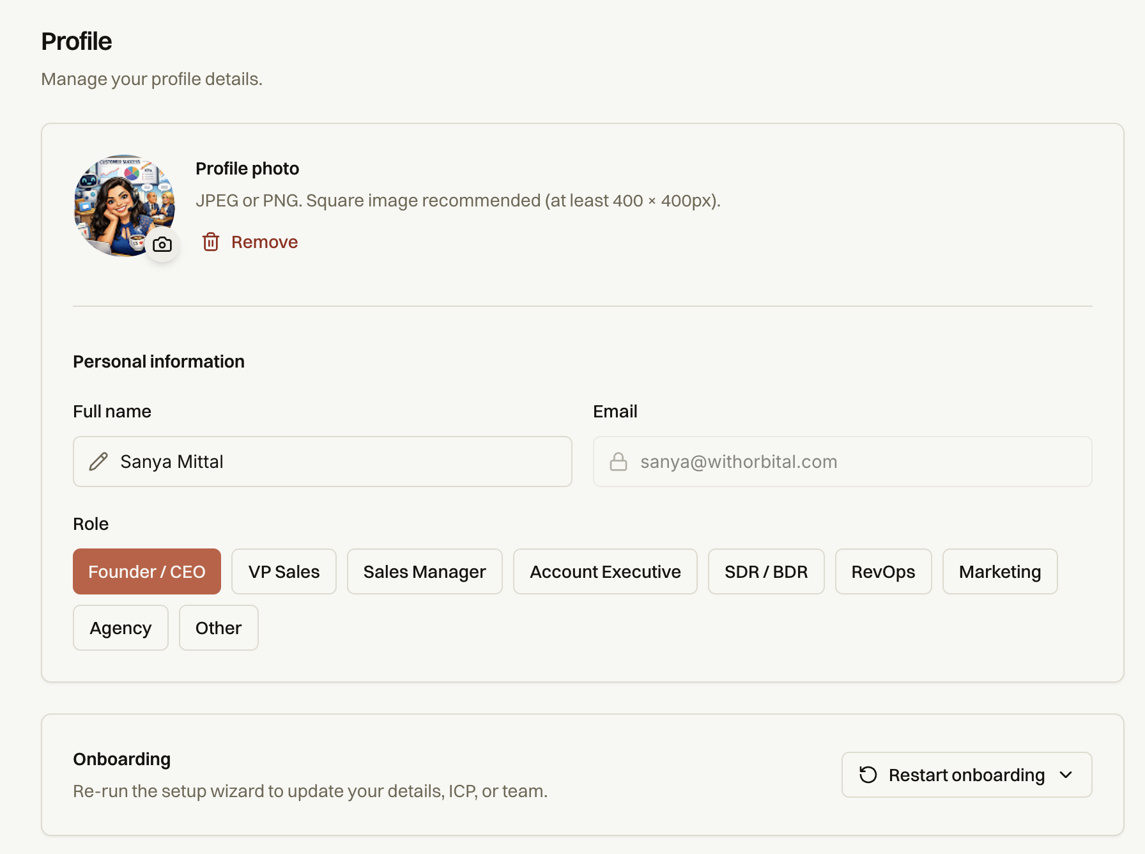
Task: Choose VP Sales as role
Action: point(284,571)
